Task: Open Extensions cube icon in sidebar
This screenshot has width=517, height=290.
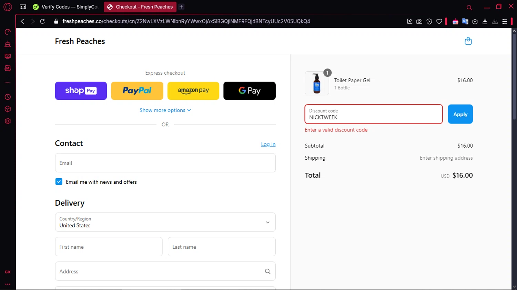Action: pos(8,109)
